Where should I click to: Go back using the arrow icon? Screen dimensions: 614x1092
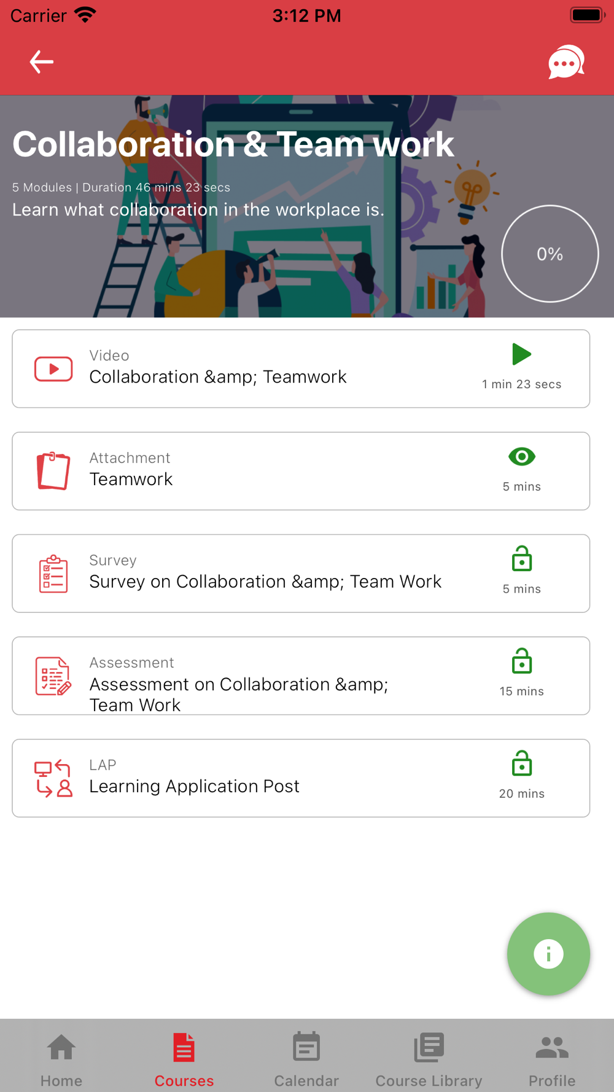point(42,62)
